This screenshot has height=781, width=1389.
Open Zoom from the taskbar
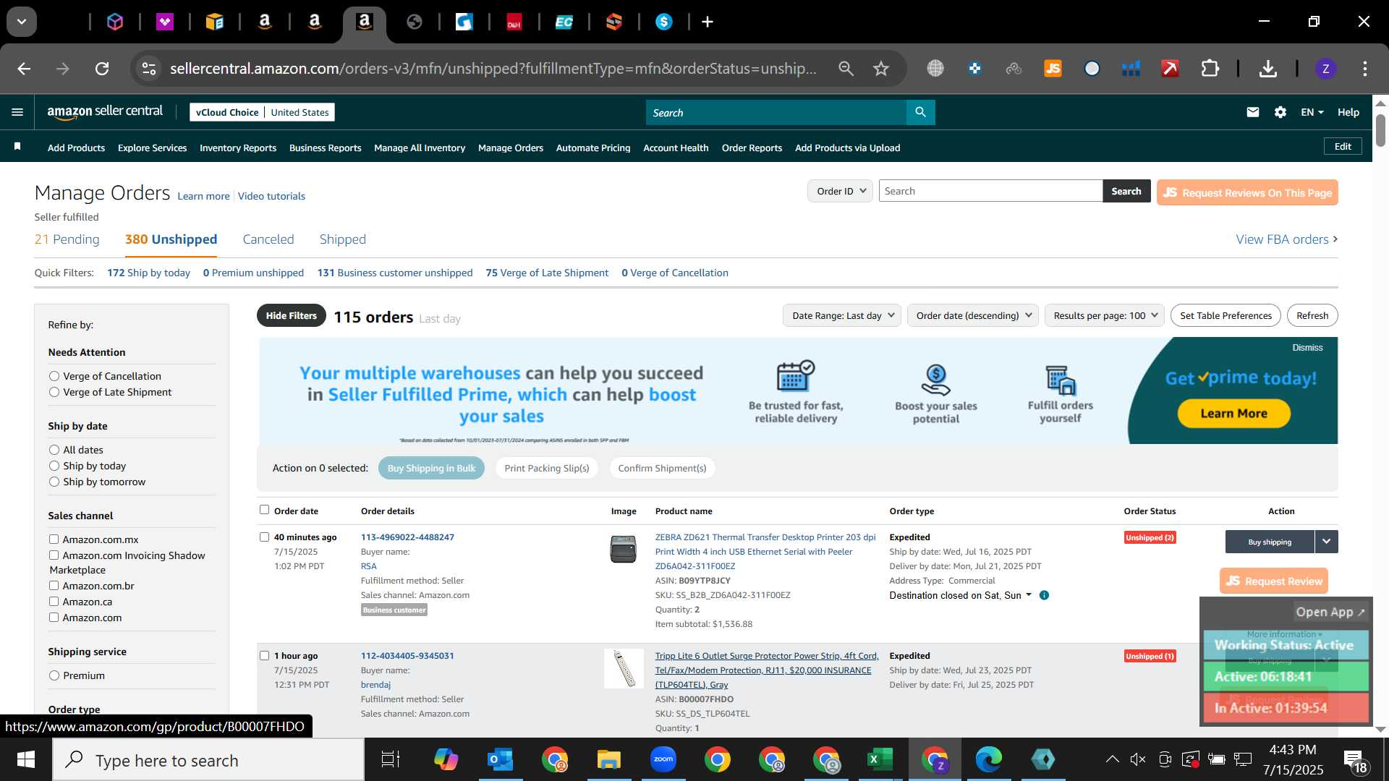pos(663,759)
